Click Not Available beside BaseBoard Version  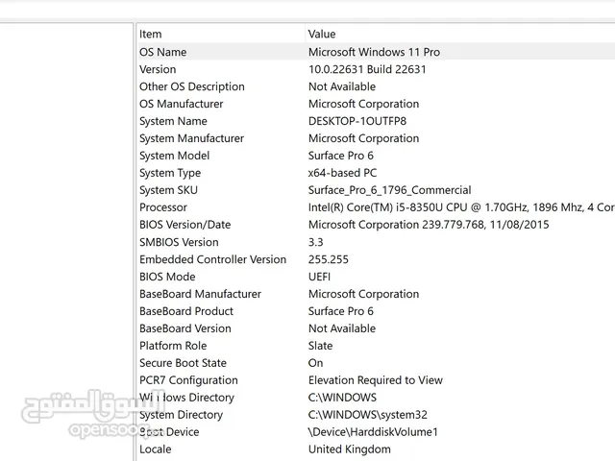(342, 328)
